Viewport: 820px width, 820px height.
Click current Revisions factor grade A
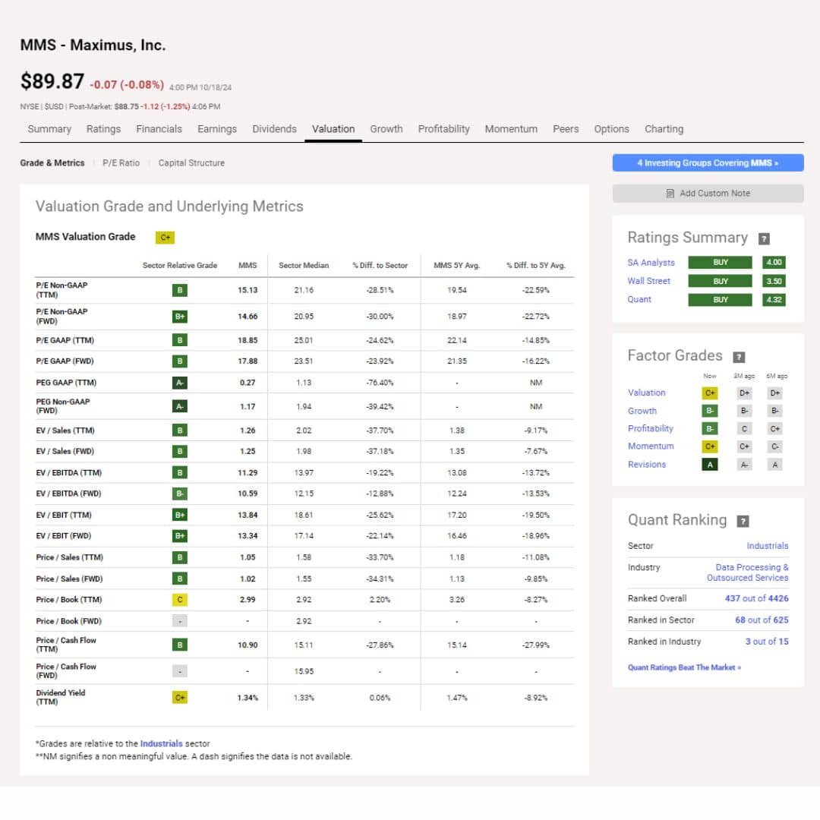click(x=710, y=465)
